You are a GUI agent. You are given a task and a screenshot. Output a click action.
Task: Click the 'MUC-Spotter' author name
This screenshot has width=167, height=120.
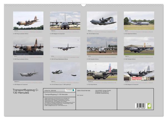coord(80,95)
